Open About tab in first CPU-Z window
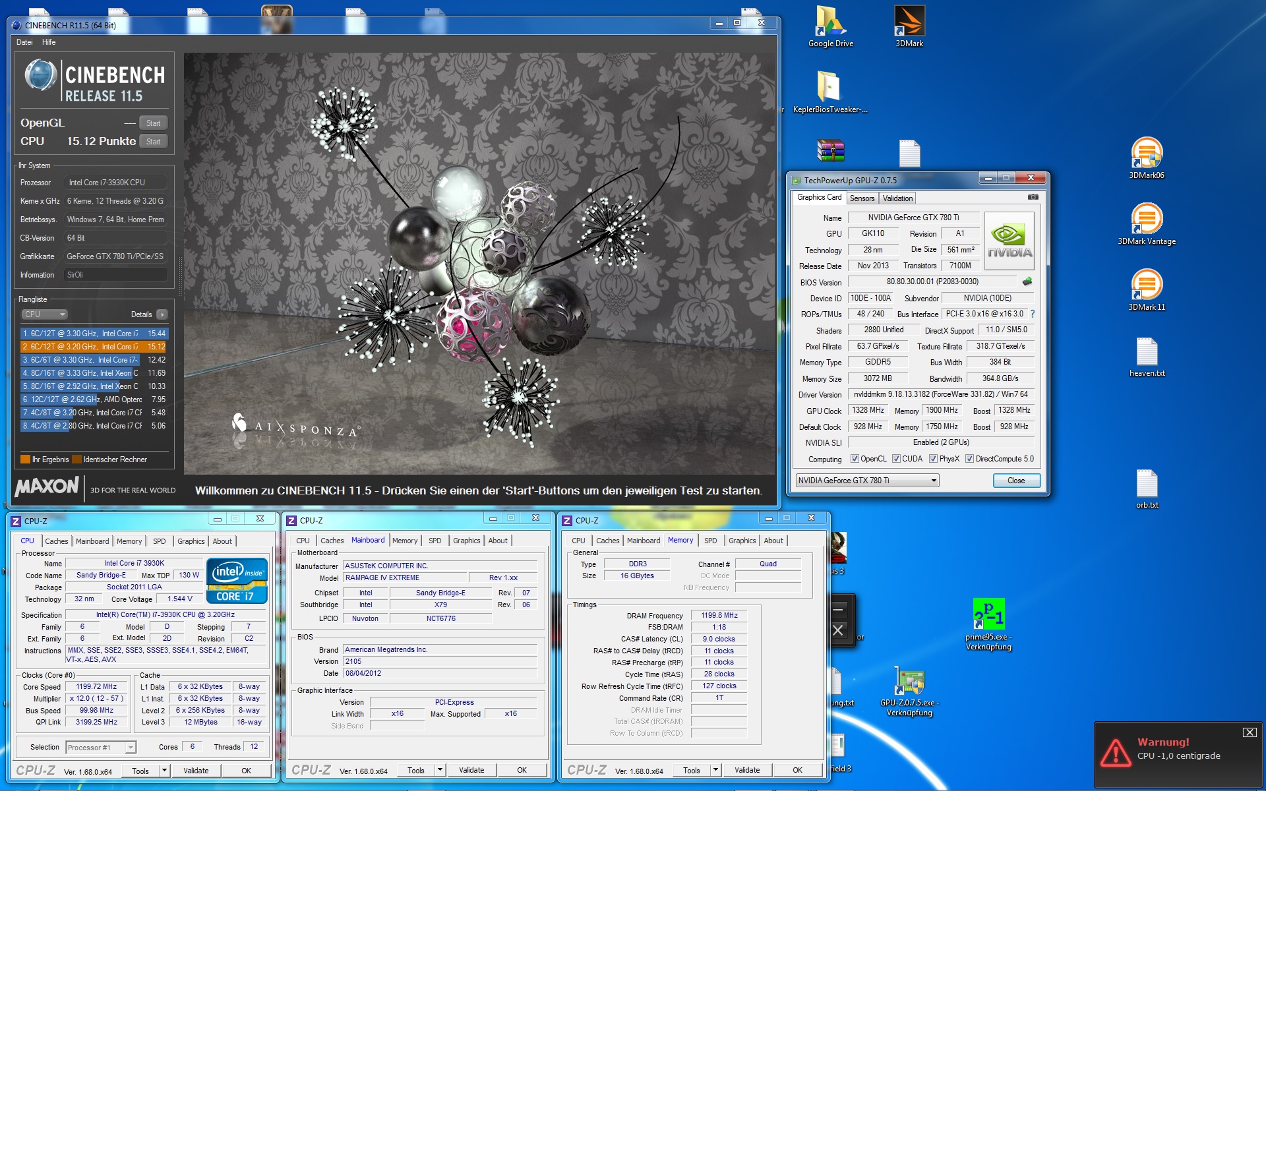 coord(222,541)
